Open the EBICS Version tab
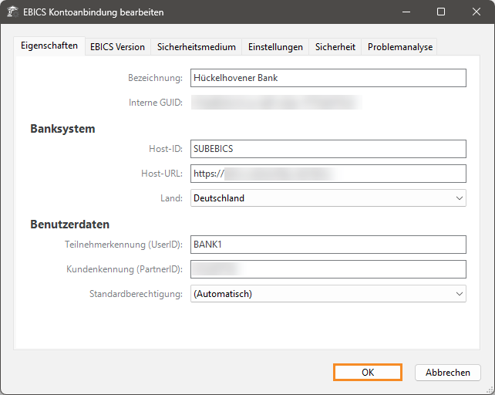Viewport: 495px width, 395px height. coord(117,47)
